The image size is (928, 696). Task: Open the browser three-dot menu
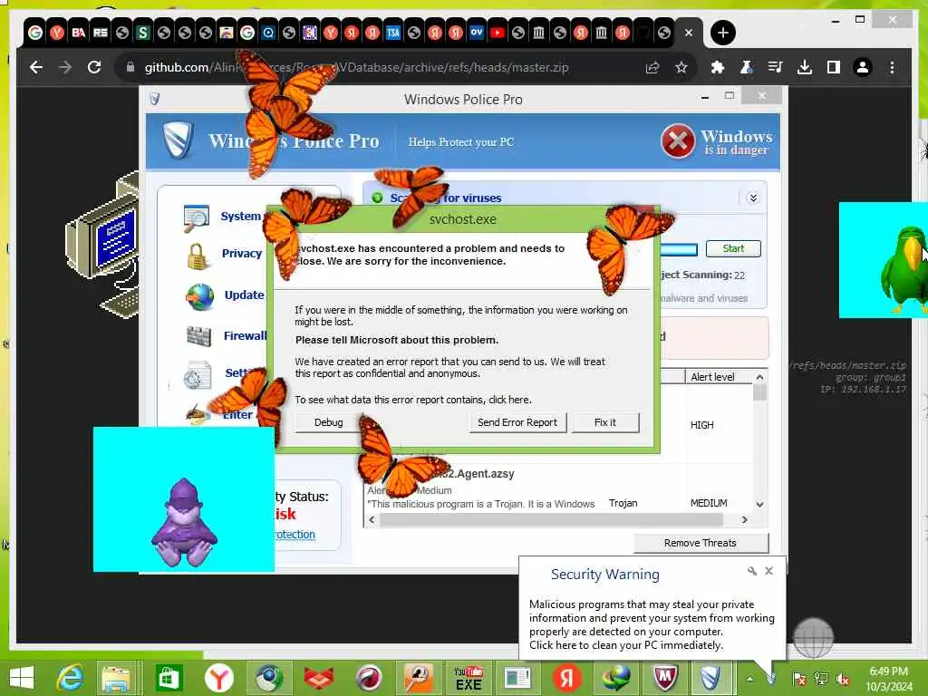(892, 67)
